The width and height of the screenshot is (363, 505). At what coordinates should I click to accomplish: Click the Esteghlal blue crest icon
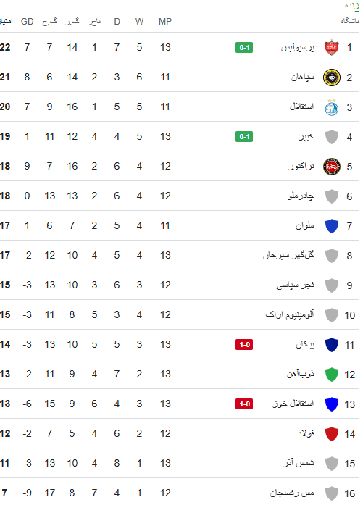tap(331, 107)
